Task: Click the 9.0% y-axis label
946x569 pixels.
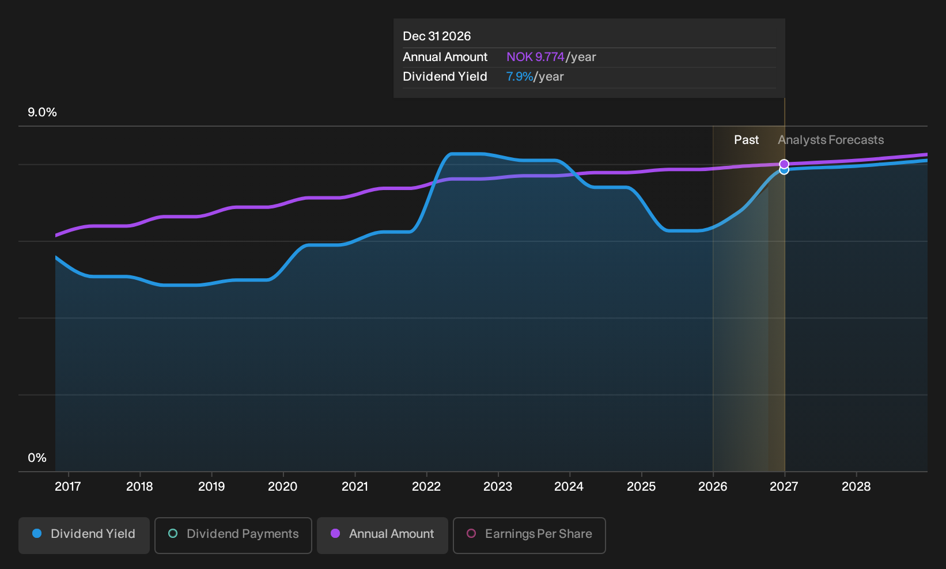Action: (x=43, y=112)
